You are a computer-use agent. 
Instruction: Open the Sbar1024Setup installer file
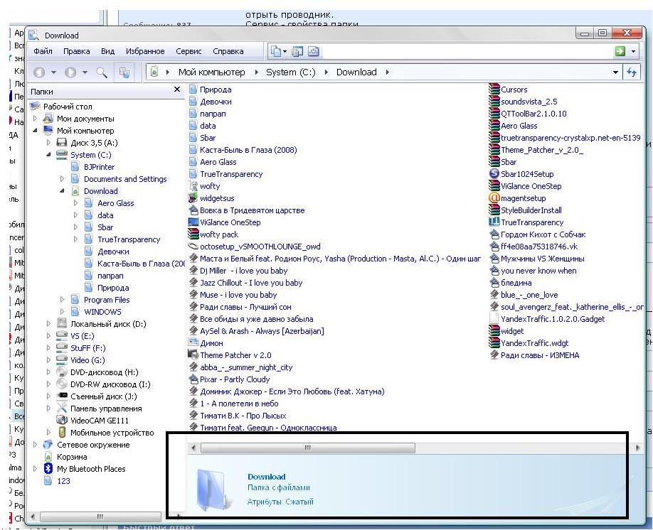(526, 174)
